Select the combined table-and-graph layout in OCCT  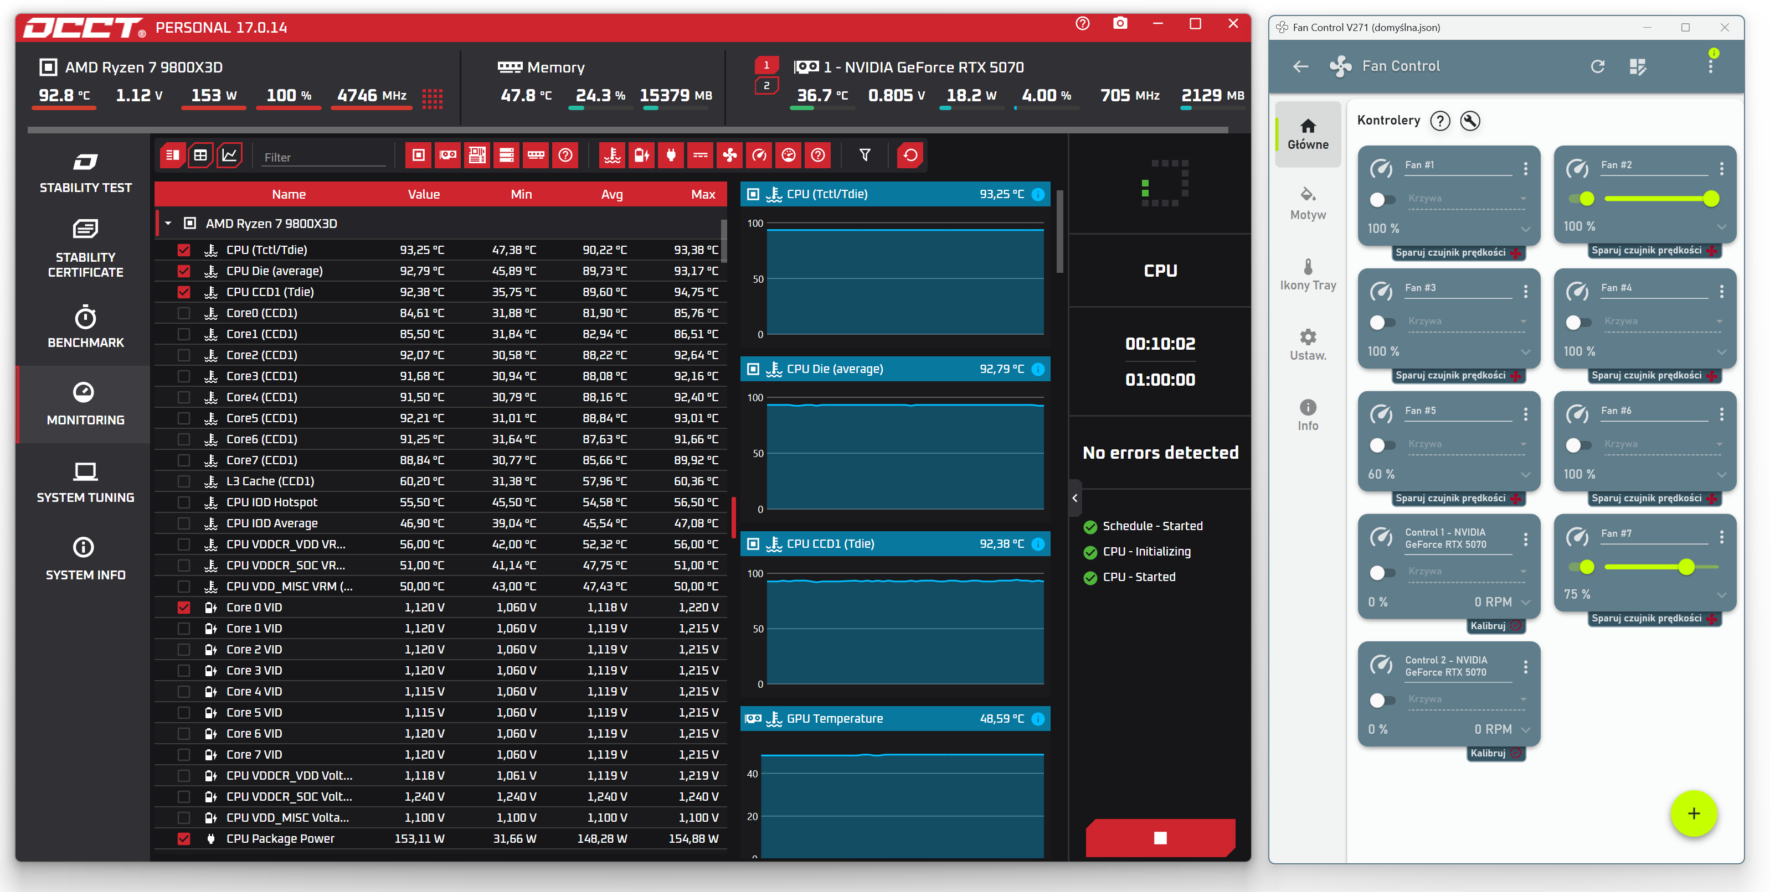172,155
